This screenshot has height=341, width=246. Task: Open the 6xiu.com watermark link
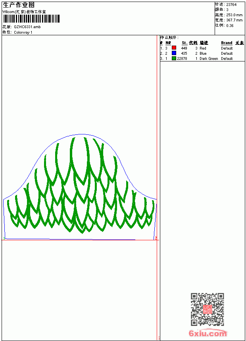208,333
